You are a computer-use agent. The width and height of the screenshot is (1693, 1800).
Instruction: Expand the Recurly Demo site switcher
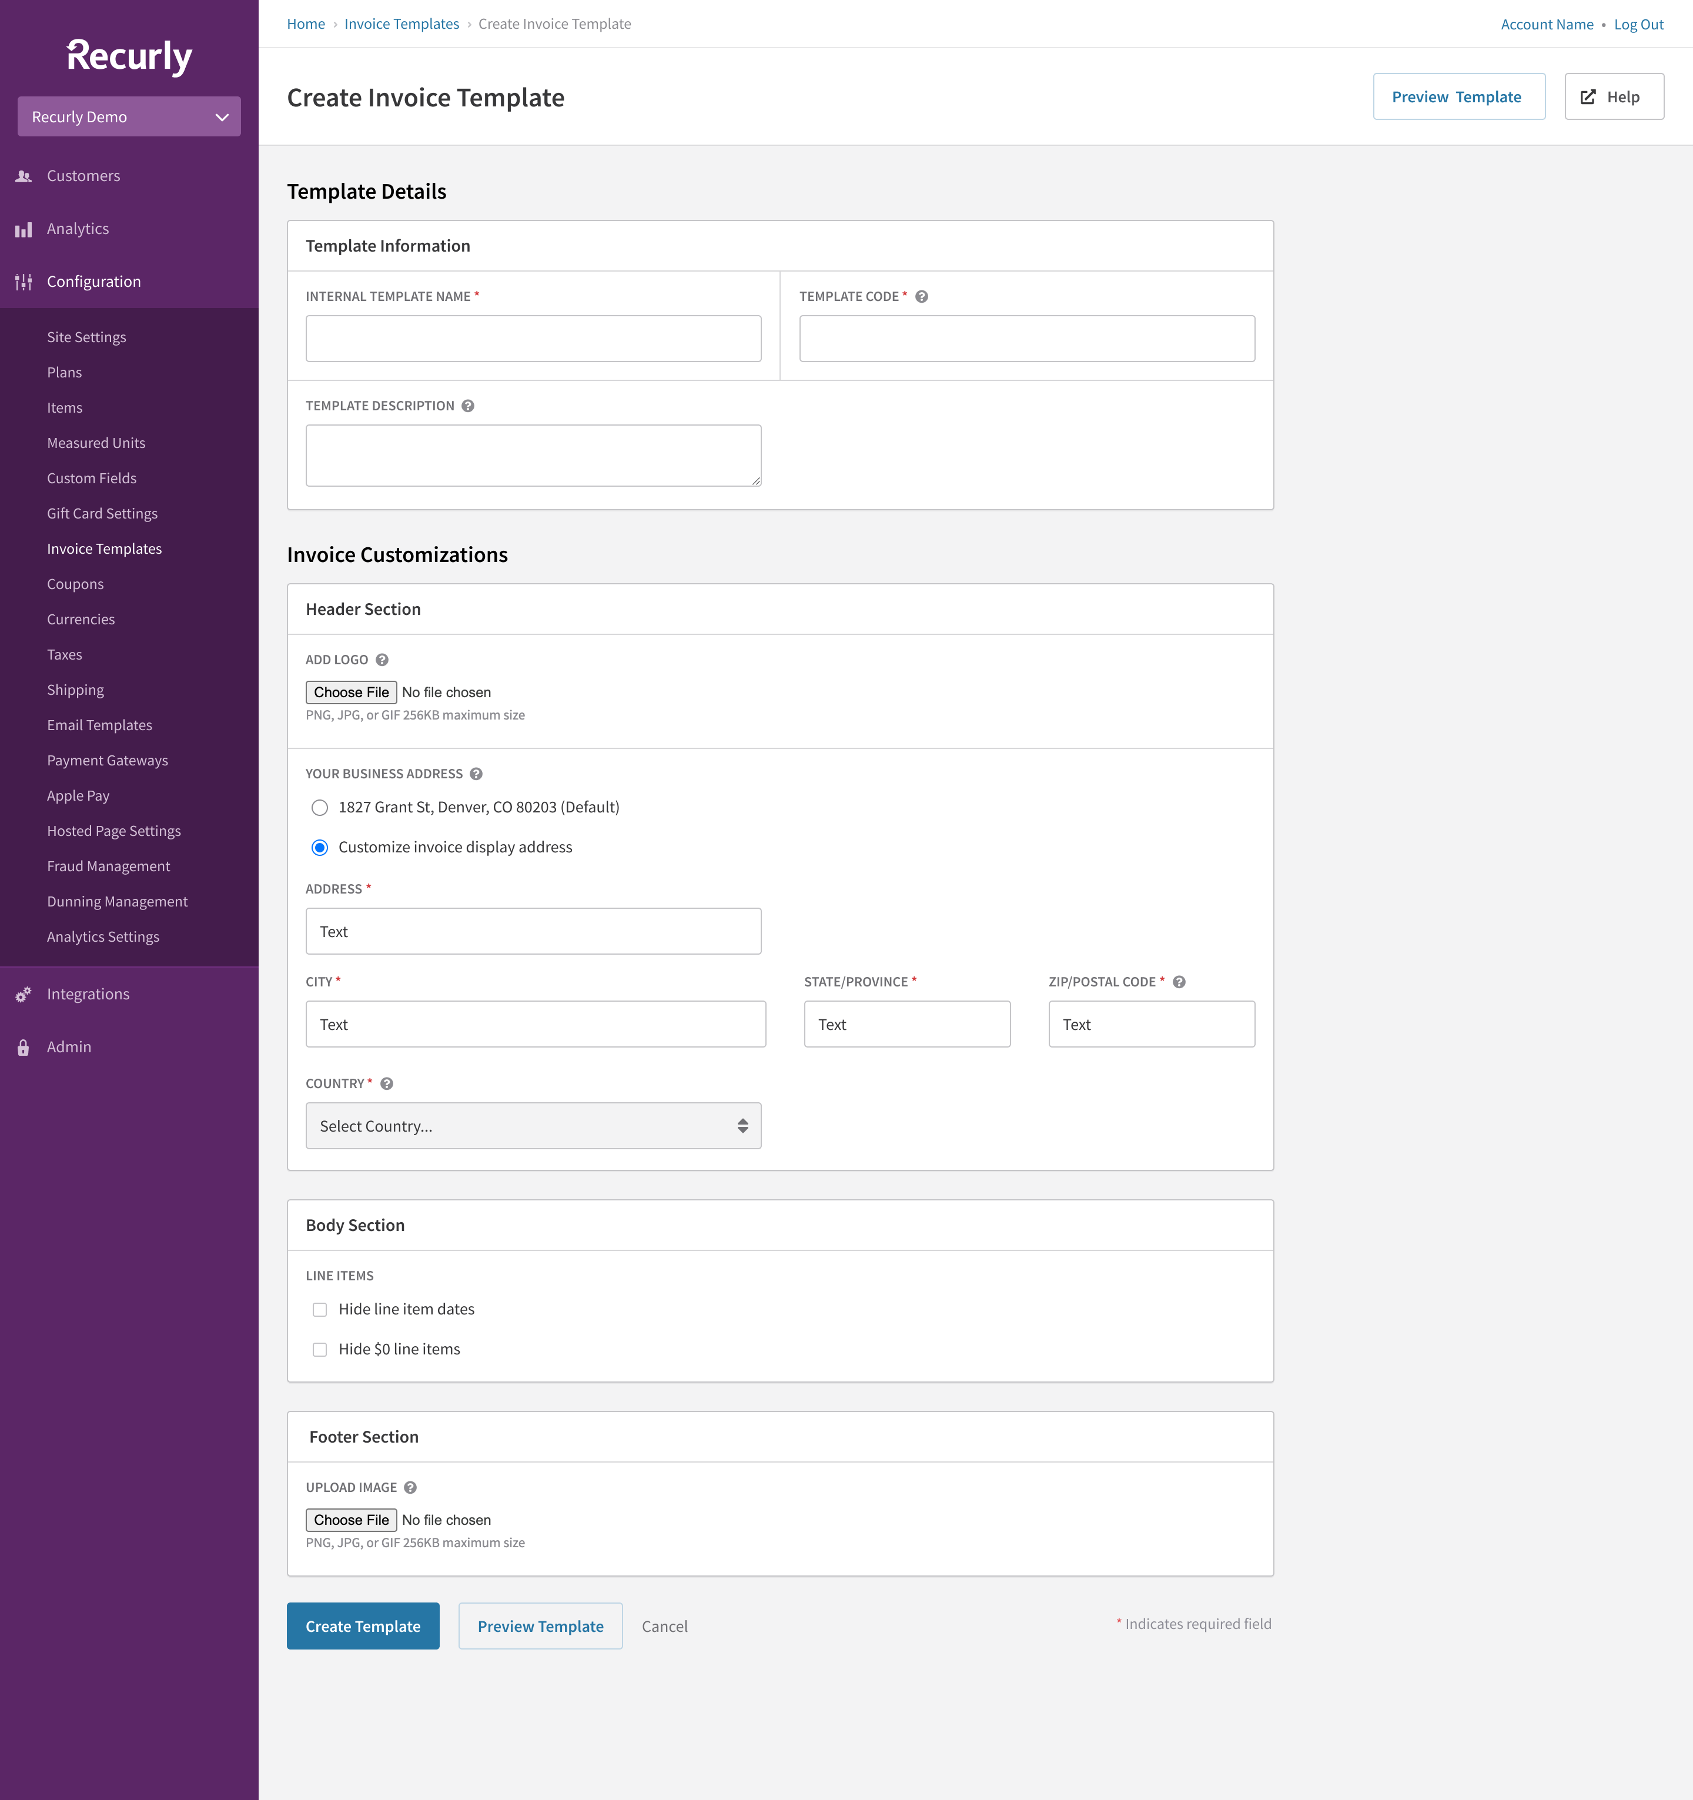129,117
